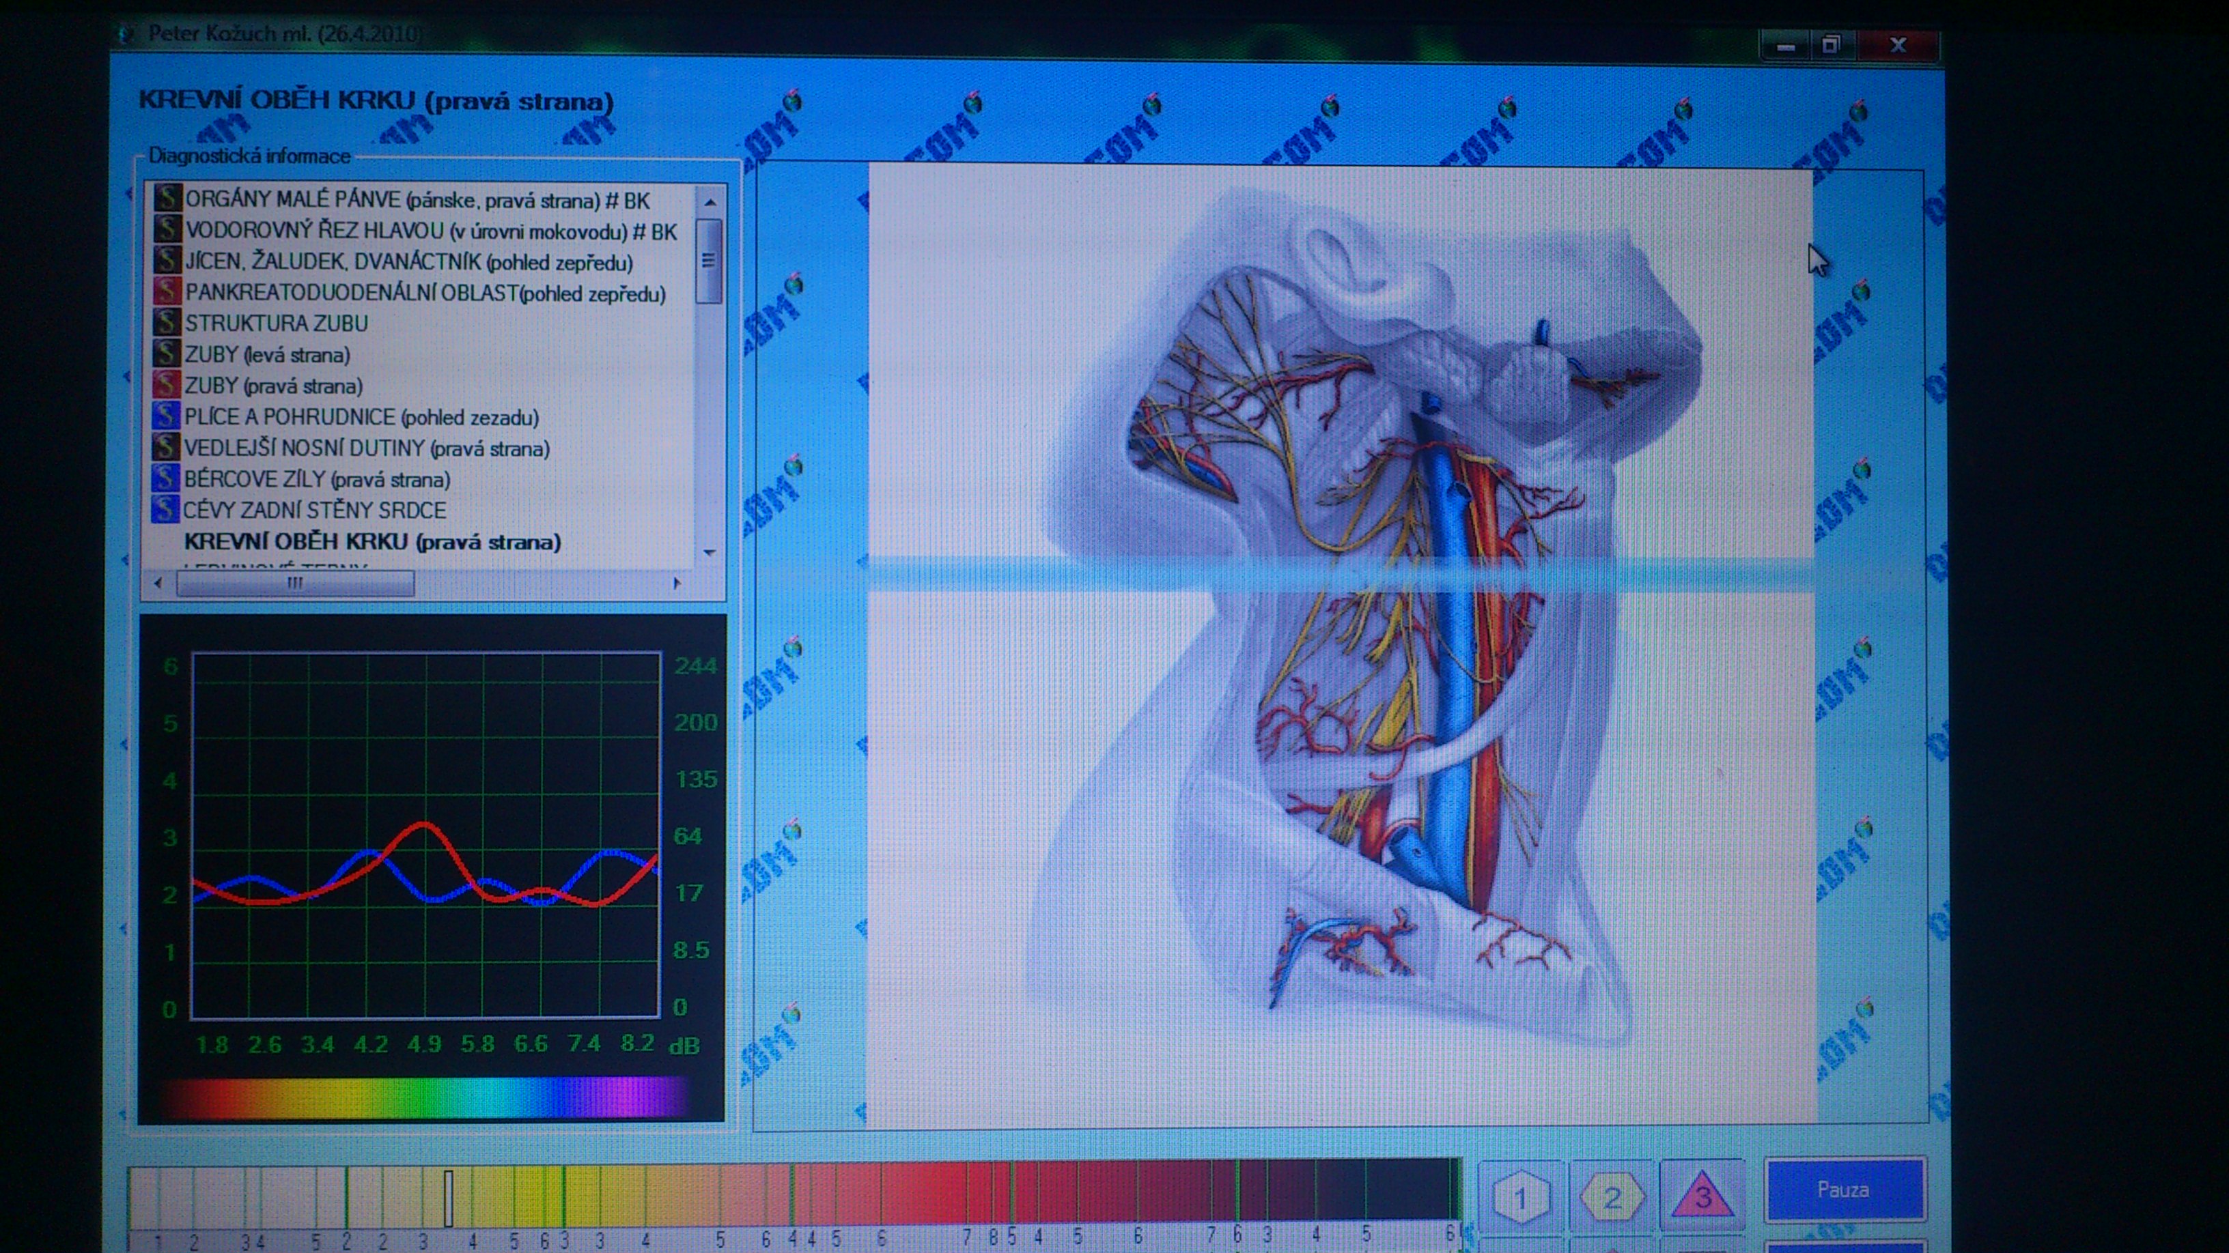
Task: Select VEDLEJŠÍ NOSNÍ DUTINY list entry
Action: tap(367, 448)
